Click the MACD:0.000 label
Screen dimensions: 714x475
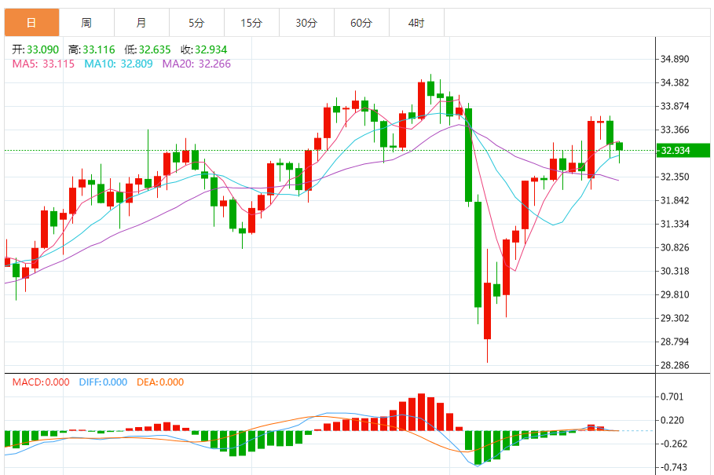point(41,382)
